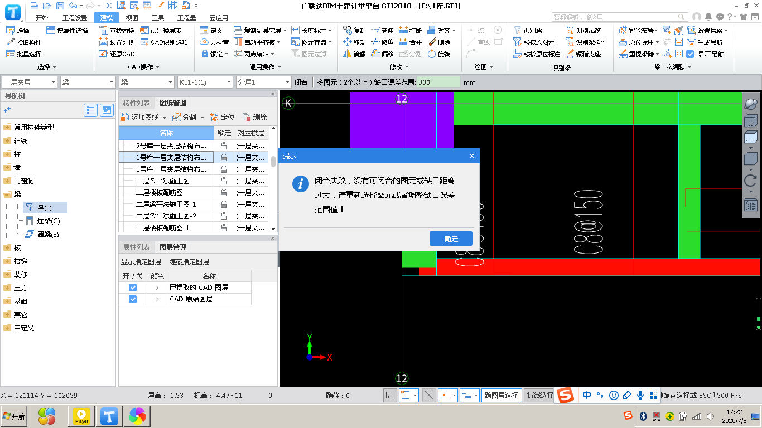
Task: Click 闭合 close-gap button
Action: click(x=301, y=82)
